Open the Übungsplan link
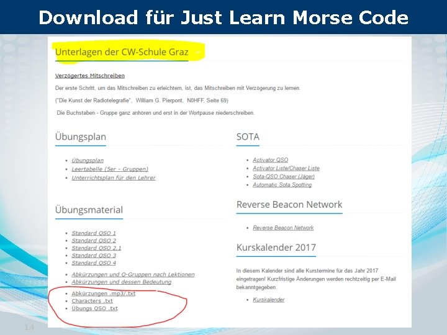The image size is (447, 335). pyautogui.click(x=88, y=161)
